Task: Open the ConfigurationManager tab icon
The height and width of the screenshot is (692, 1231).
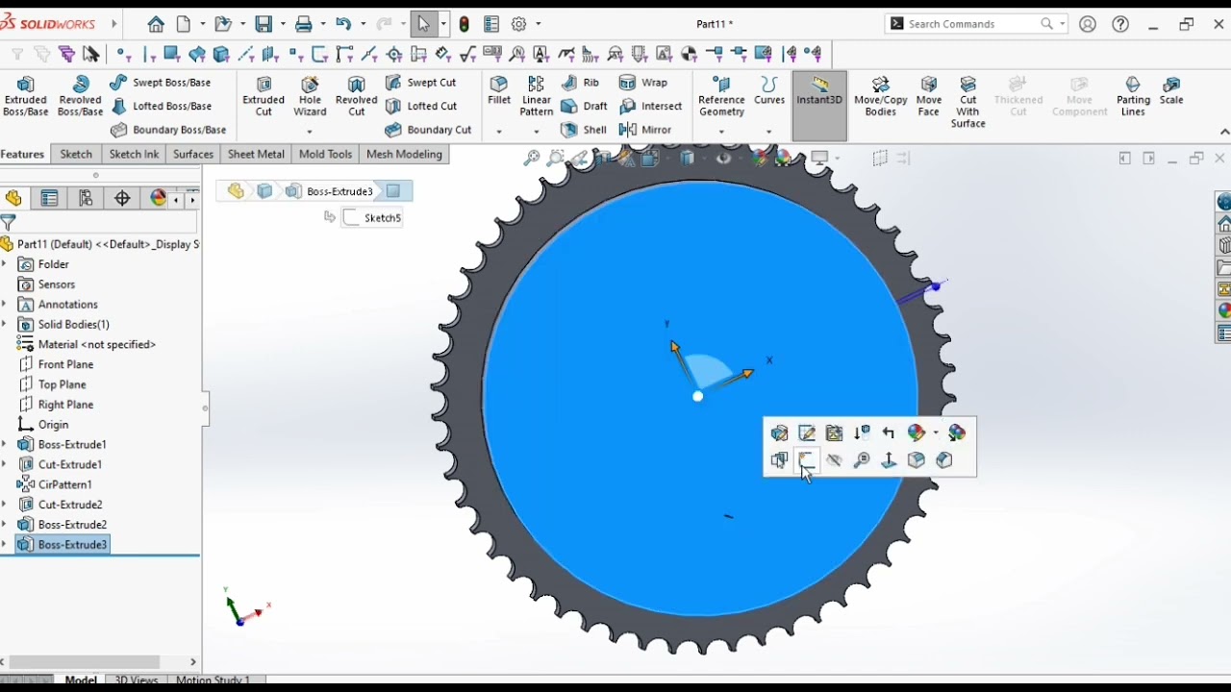Action: tap(86, 198)
